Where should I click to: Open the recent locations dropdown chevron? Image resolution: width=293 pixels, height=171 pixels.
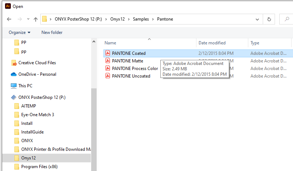coord(28,19)
